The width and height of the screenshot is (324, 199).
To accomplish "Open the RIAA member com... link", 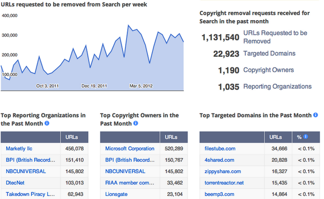I will coord(130,183).
